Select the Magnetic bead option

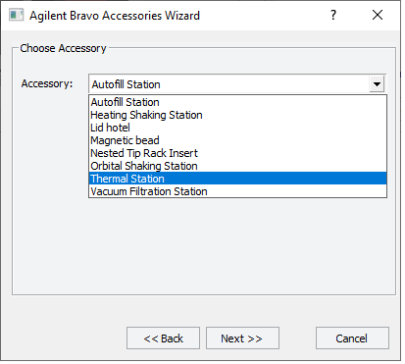237,140
